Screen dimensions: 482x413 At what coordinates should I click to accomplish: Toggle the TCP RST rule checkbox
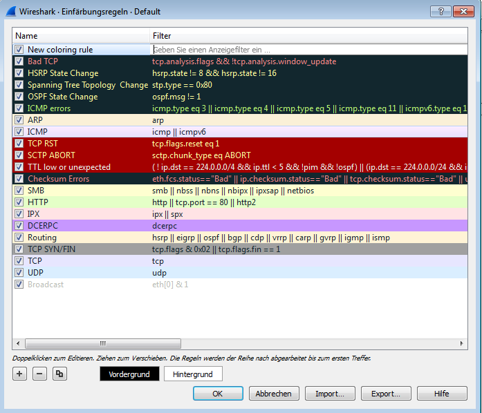19,144
